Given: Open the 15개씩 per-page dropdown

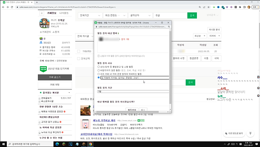Looking at the screenshot, I should [214, 36].
